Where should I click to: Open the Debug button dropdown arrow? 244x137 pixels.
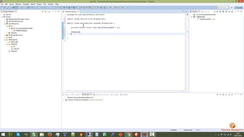(66, 8)
